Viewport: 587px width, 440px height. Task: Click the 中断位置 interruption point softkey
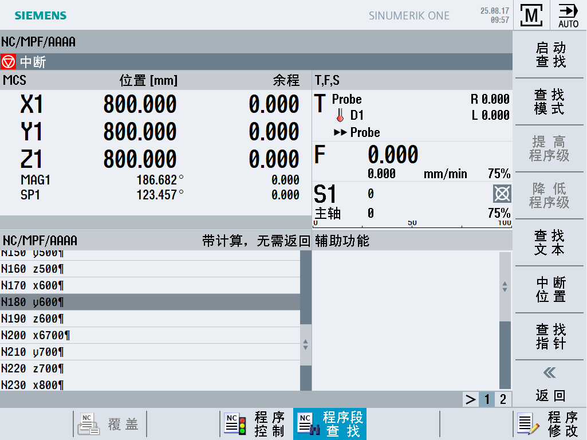(550, 289)
